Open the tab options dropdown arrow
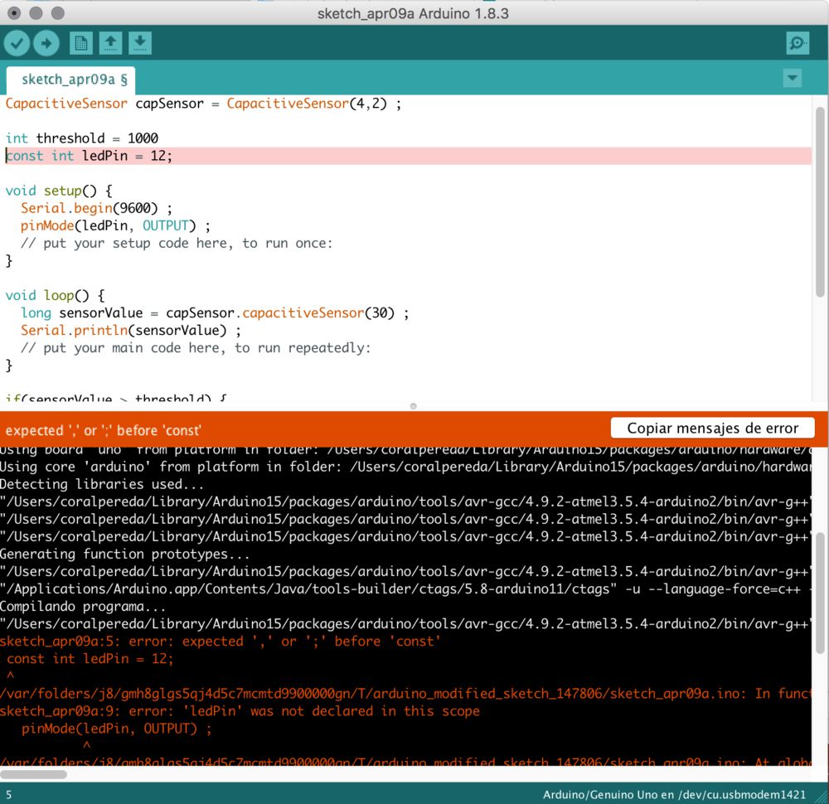 [792, 78]
